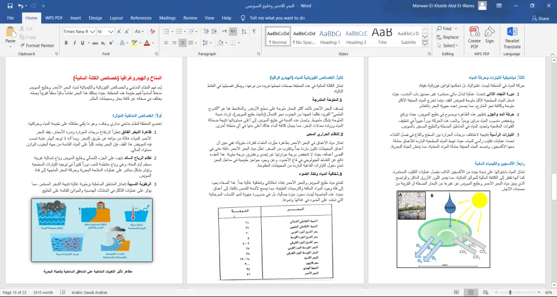Viewport: 557px width, 297px height.
Task: Open Parallel Translate
Action: (512, 37)
